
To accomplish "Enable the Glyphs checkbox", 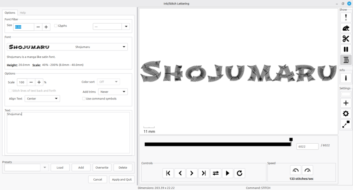I will pos(56,26).
